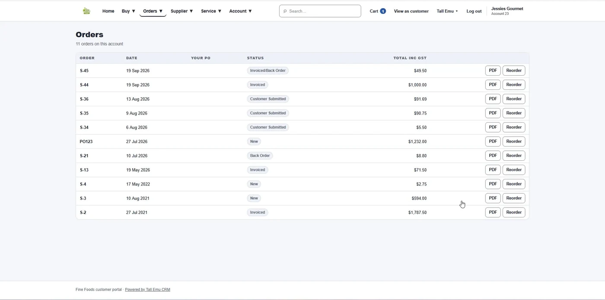Reorder order S-2

point(514,212)
